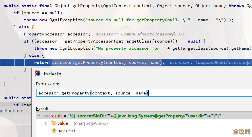Click the field icon next to value
Screen dimensions: 252x137
54,123
